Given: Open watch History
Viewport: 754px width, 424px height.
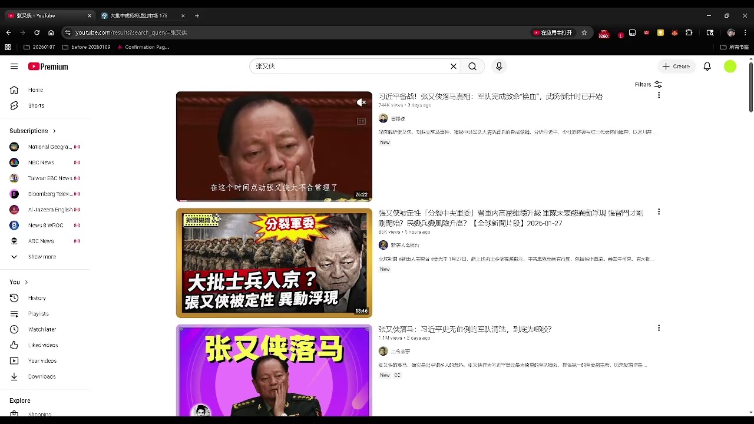Looking at the screenshot, I should pyautogui.click(x=45, y=298).
